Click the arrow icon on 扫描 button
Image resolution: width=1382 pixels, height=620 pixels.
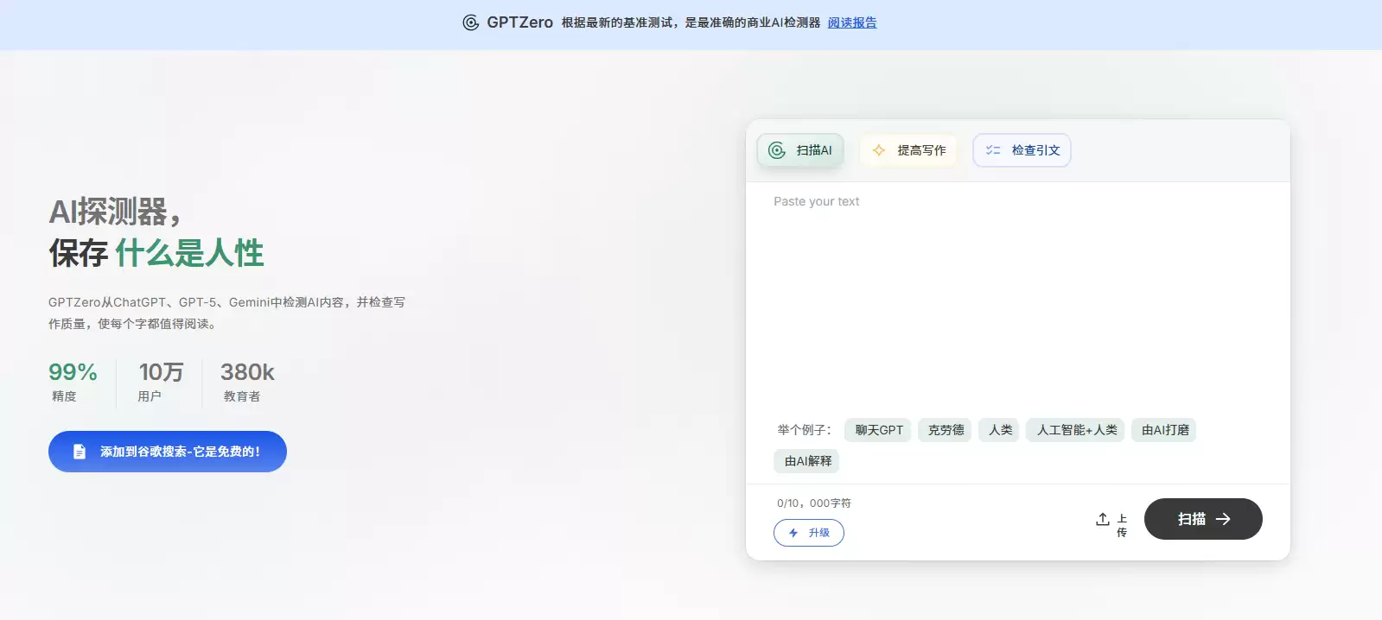(x=1223, y=519)
